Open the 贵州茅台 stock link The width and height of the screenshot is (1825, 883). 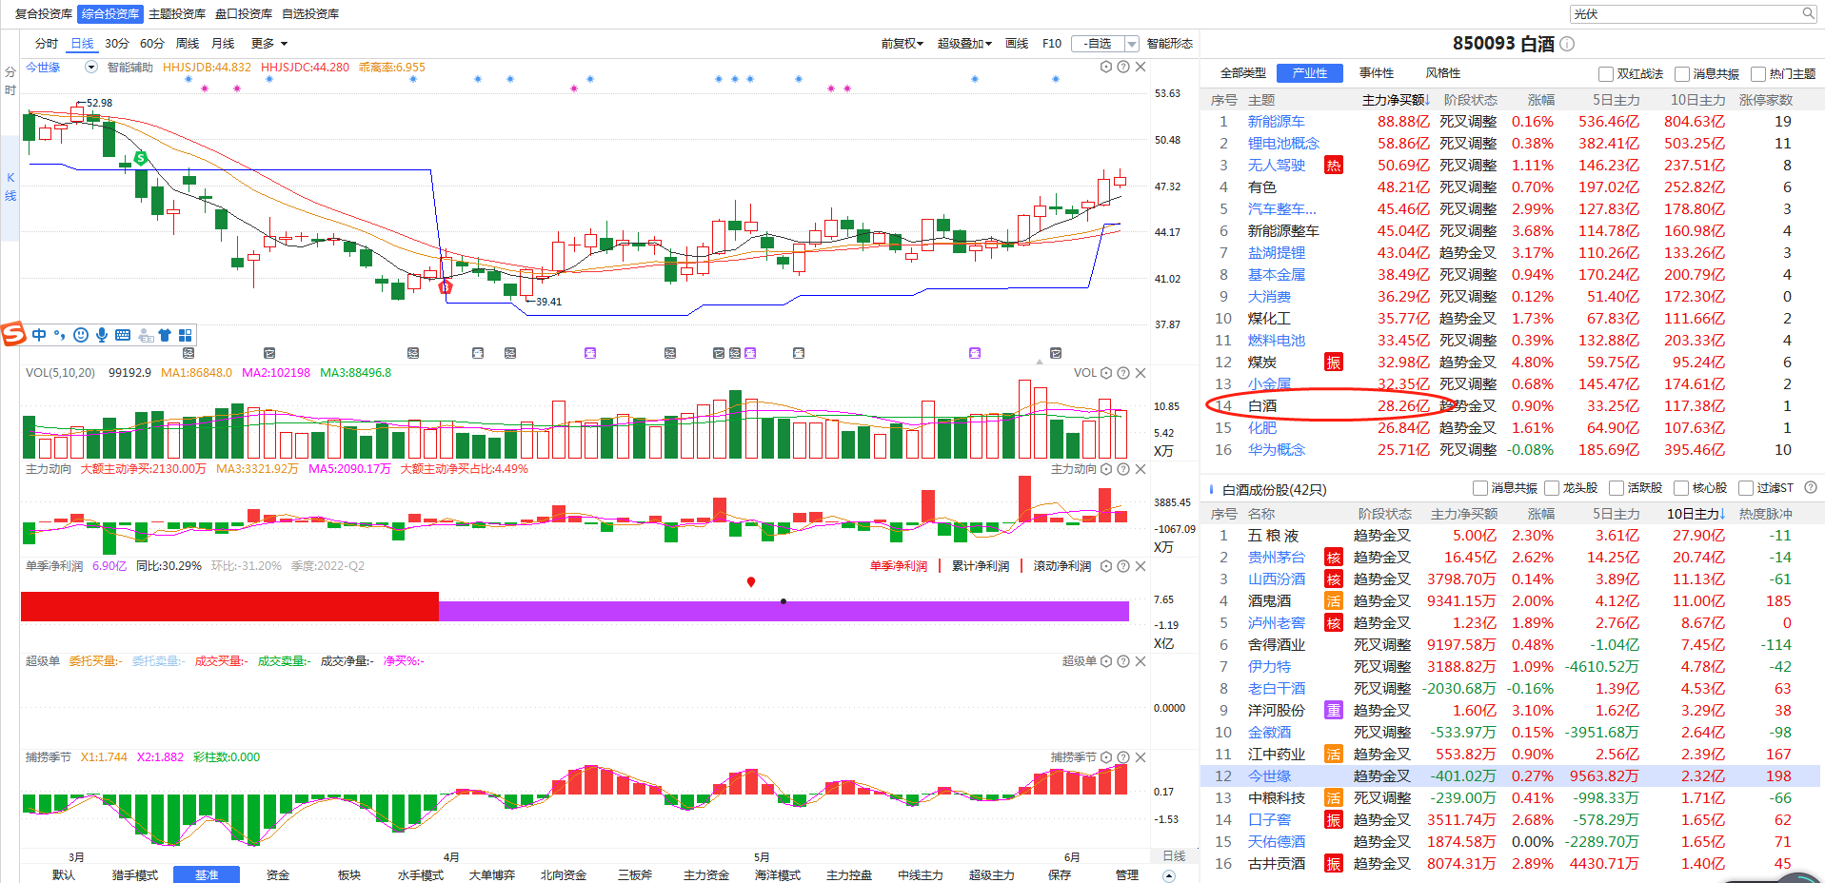tap(1276, 558)
